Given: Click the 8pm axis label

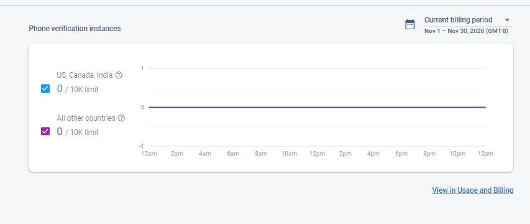Looking at the screenshot, I should (x=429, y=154).
